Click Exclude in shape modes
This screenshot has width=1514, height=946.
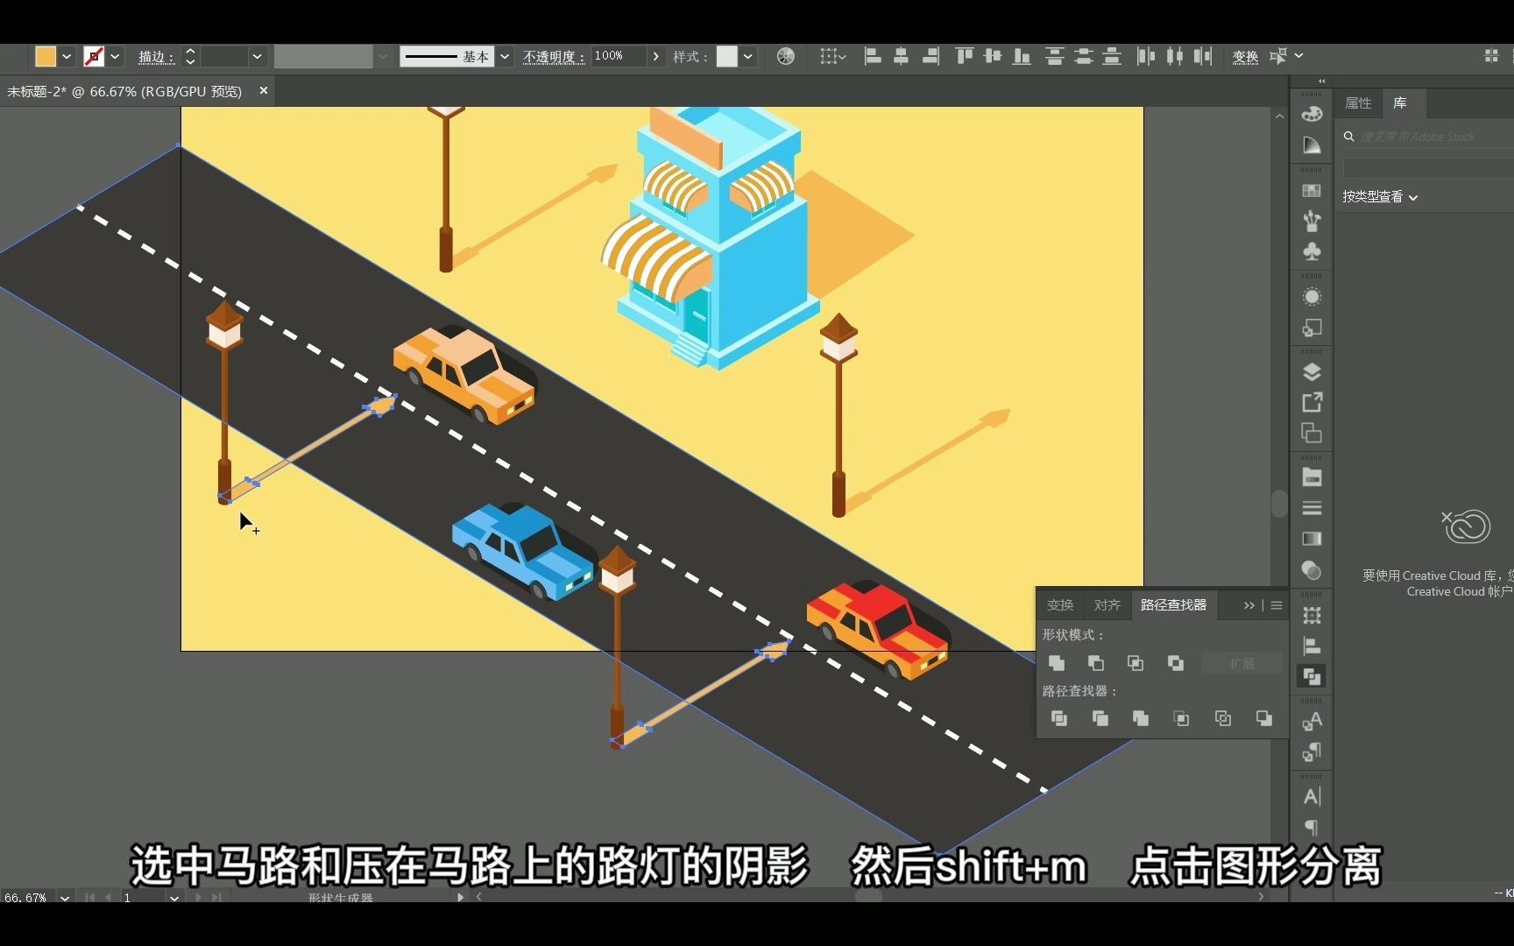(1176, 663)
